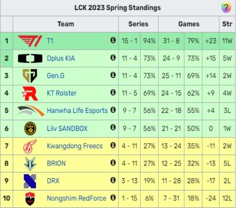236x208 pixels.
Task: Click the rainbow help question mark icon
Action: (x=226, y=8)
